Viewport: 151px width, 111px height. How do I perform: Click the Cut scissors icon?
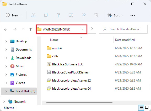click(33, 15)
